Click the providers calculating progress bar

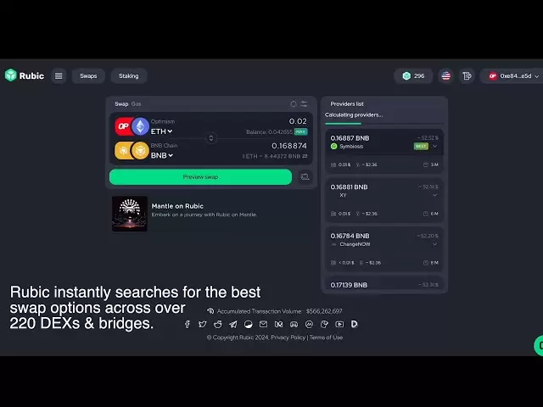tap(384, 124)
